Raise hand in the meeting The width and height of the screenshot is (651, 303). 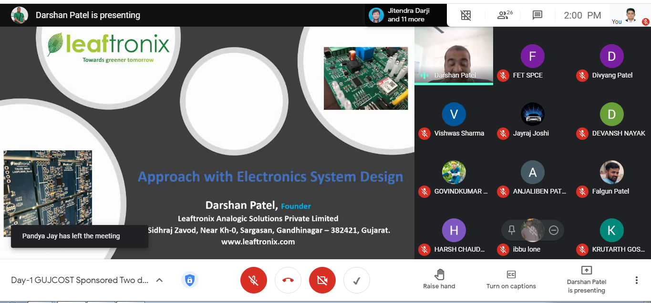point(439,280)
